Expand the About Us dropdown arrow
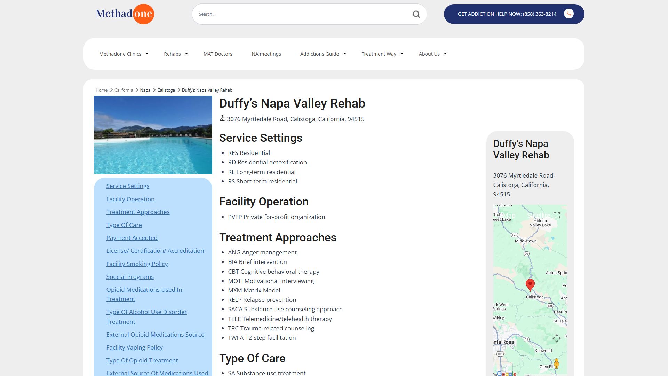 coord(445,54)
